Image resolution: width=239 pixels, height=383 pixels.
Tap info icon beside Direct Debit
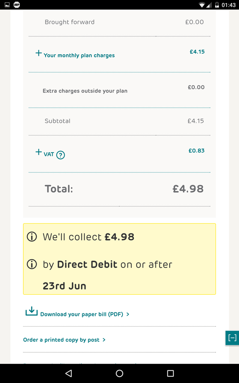pos(32,264)
